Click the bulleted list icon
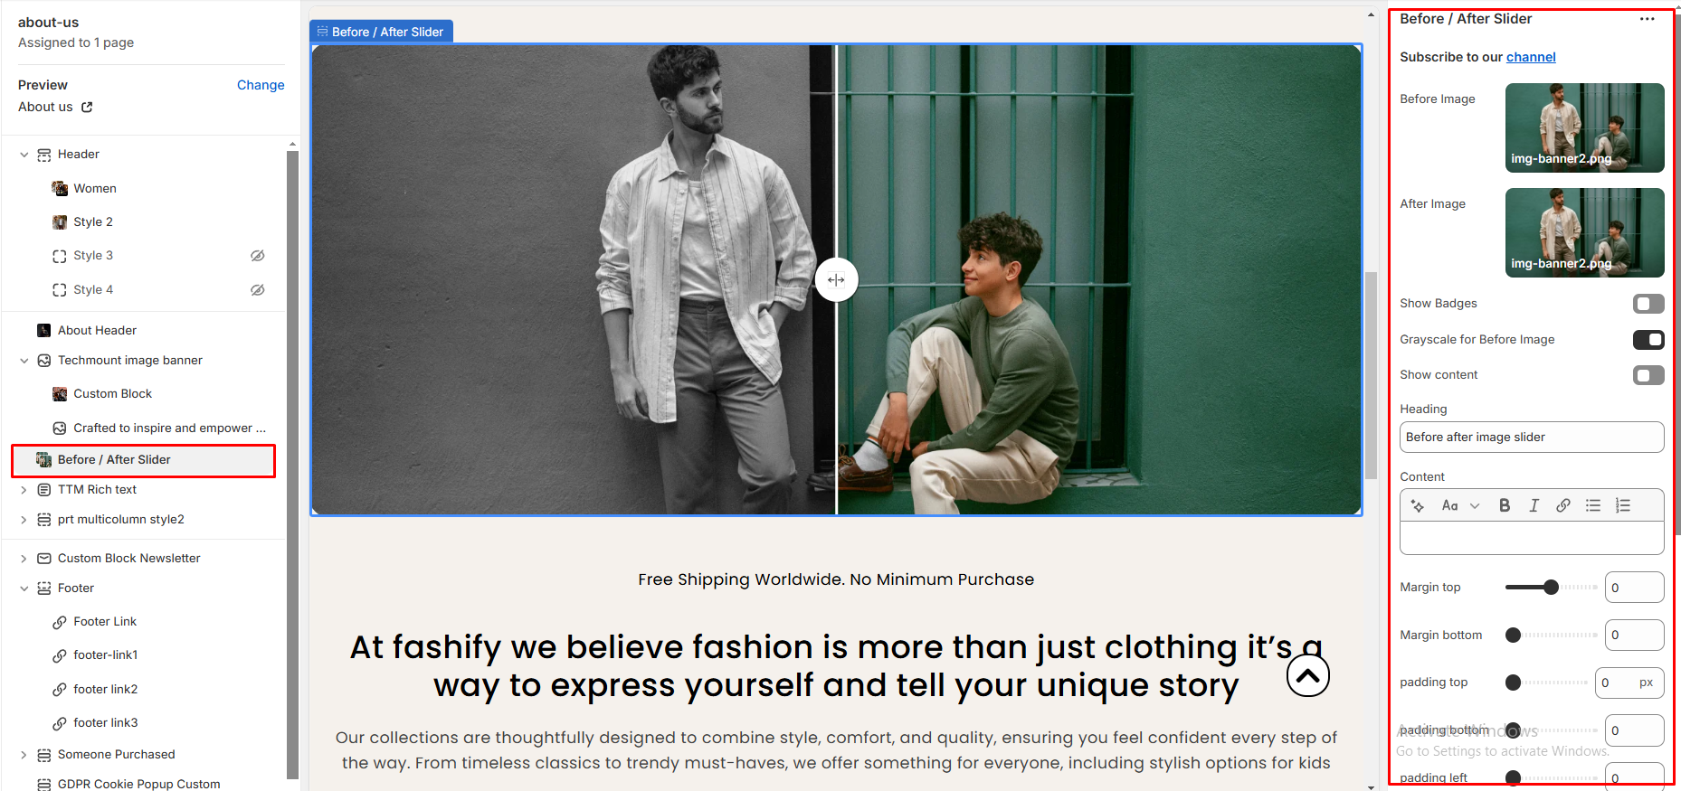Viewport: 1681px width, 791px height. [x=1592, y=505]
